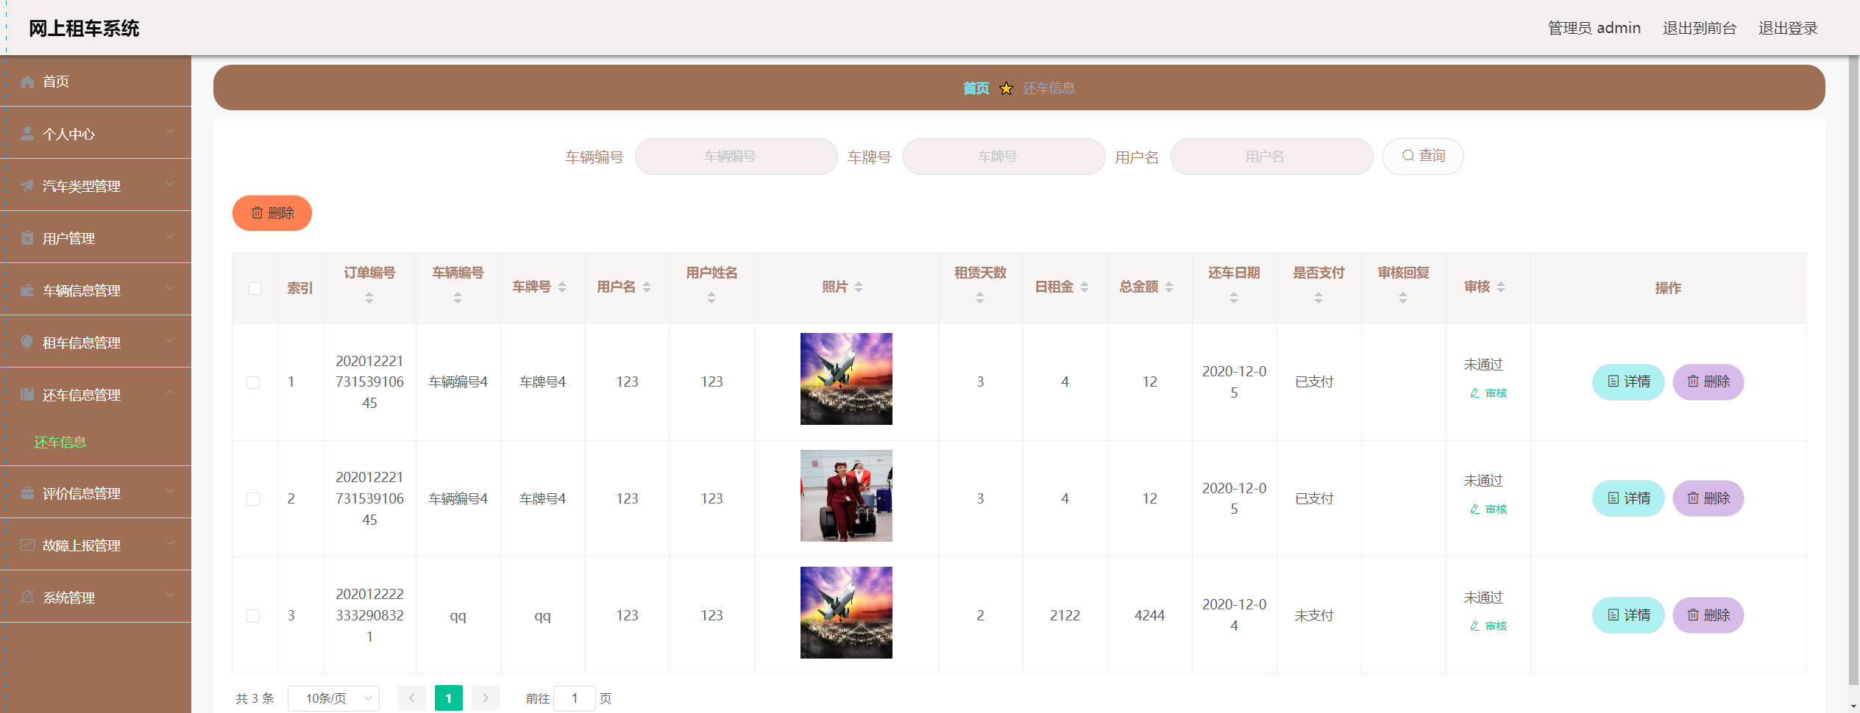This screenshot has width=1860, height=713.
Task: Sort by 还车日期 column sort arrows
Action: 1234,298
